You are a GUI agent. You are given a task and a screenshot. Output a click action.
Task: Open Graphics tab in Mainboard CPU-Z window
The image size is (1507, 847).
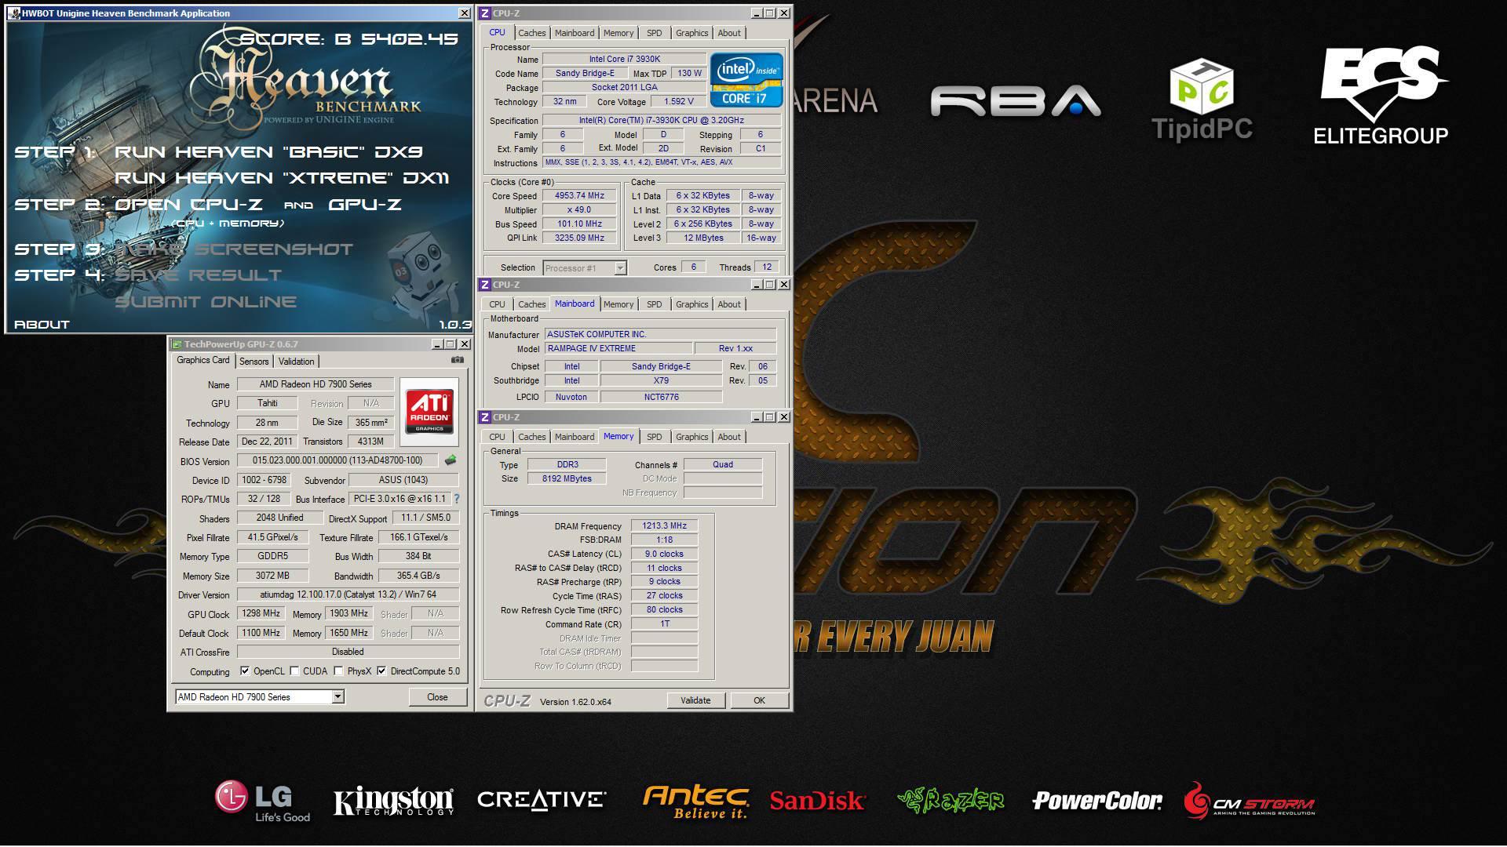click(x=691, y=304)
